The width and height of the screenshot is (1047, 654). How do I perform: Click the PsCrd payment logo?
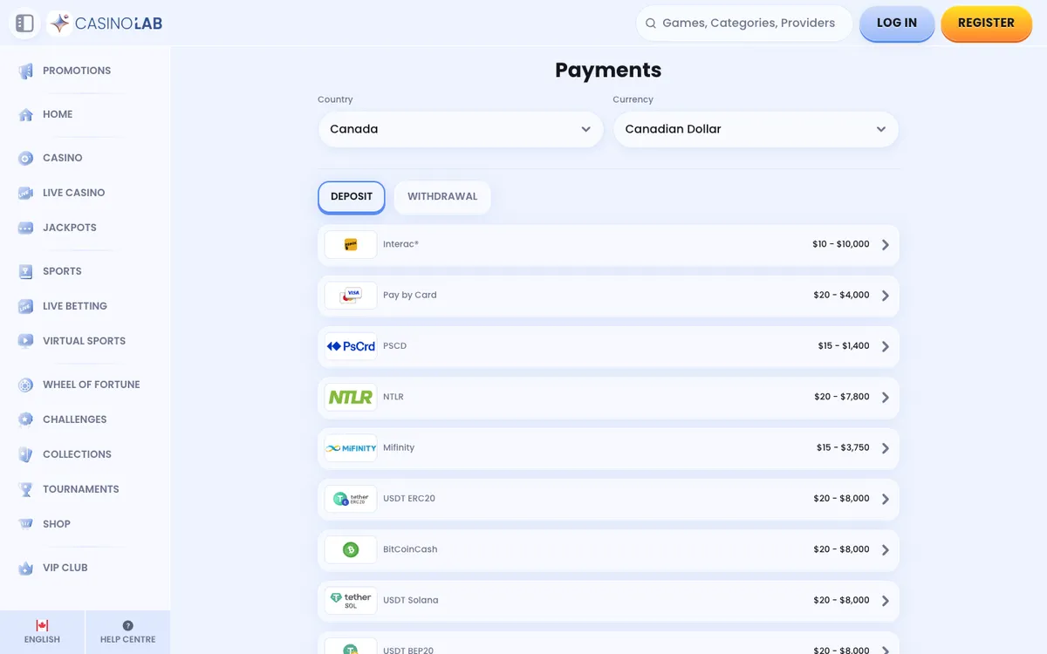(x=351, y=346)
